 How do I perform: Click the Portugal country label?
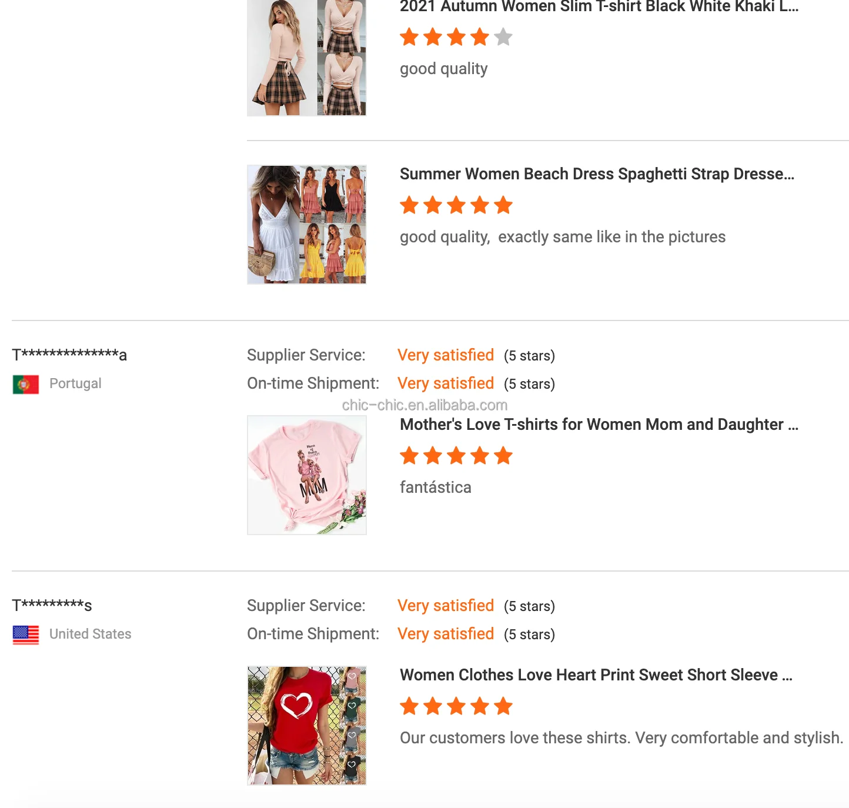click(75, 384)
